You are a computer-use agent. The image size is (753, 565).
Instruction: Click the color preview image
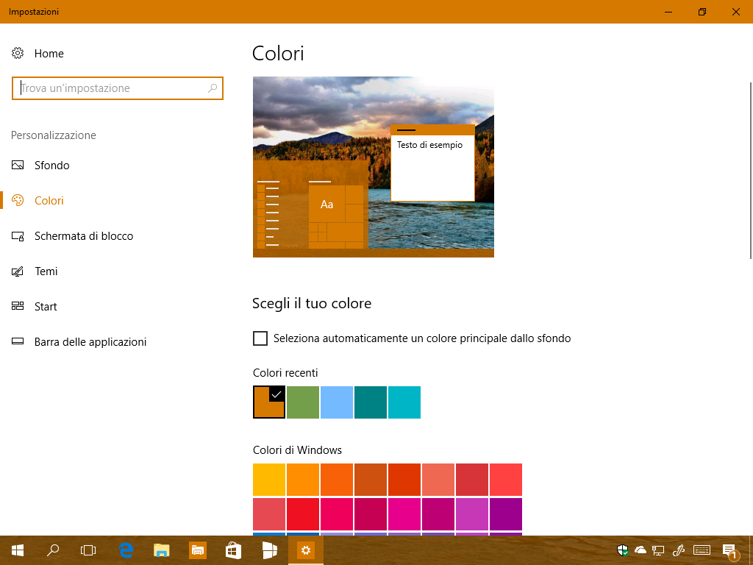[374, 167]
